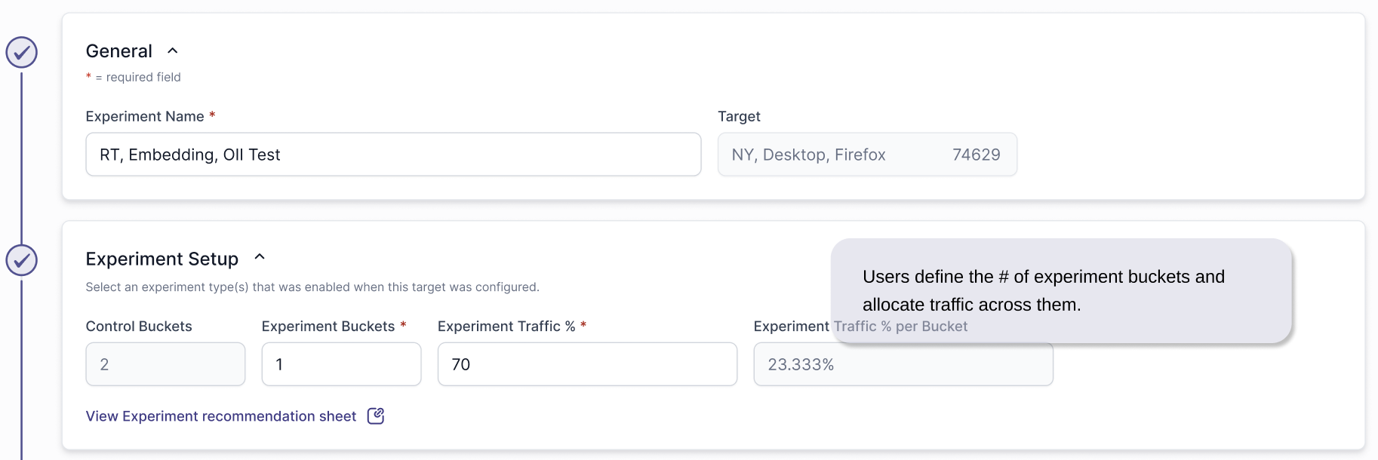Click the Target field showing NY, Desktop, Firefox
Screen dimensions: 1378x460
(809, 155)
